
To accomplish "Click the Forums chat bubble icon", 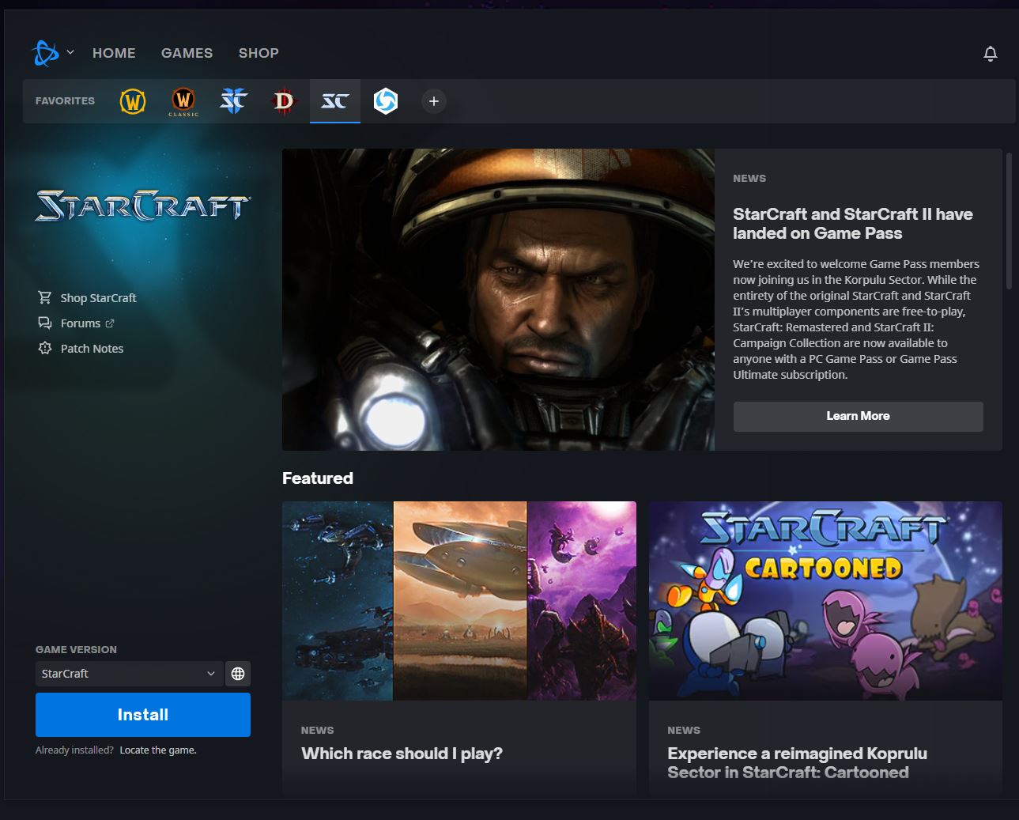I will [45, 323].
